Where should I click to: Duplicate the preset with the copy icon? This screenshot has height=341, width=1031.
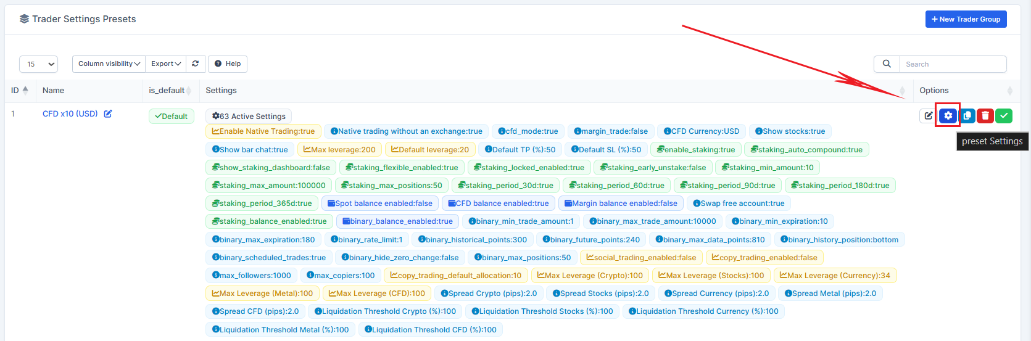click(x=967, y=115)
